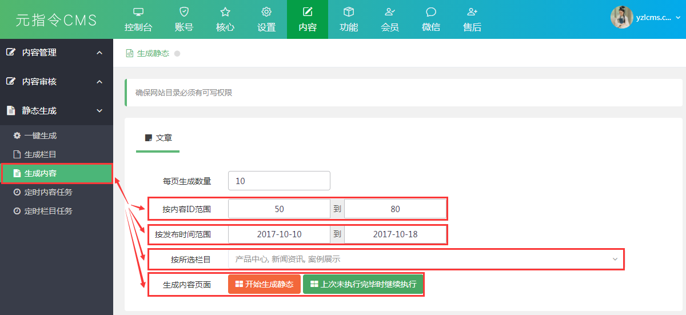686x315 pixels.
Task: Click the 内容审核 edit icon
Action: (11, 81)
